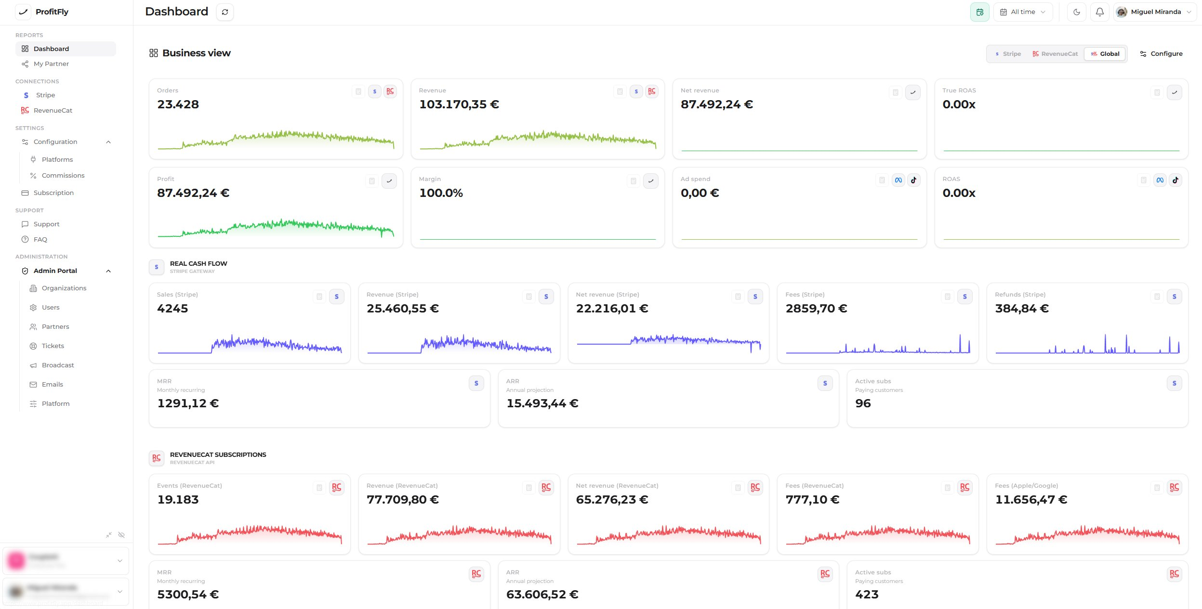Click the Orders sparkline chart
This screenshot has width=1202, height=609.
(276, 140)
